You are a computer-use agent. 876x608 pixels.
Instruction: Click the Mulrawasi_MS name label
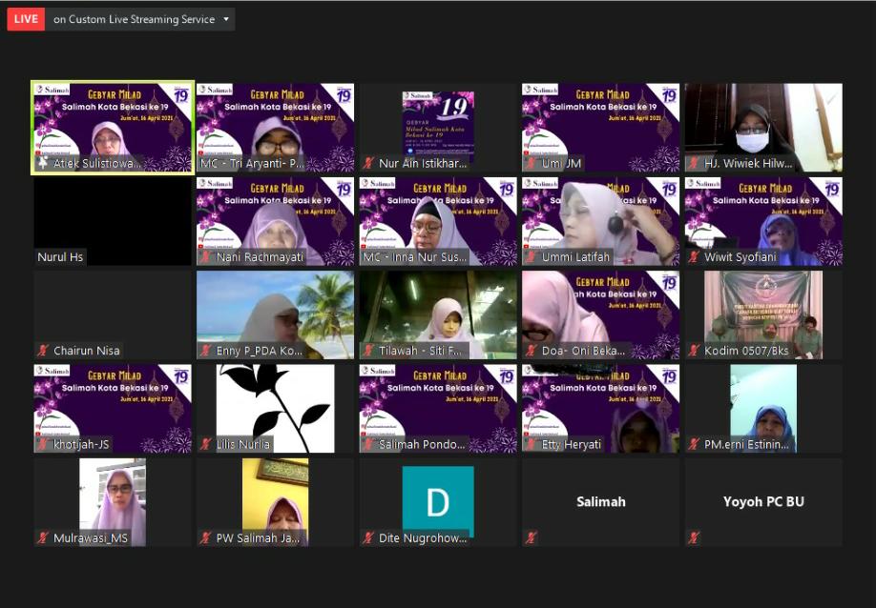(x=91, y=538)
